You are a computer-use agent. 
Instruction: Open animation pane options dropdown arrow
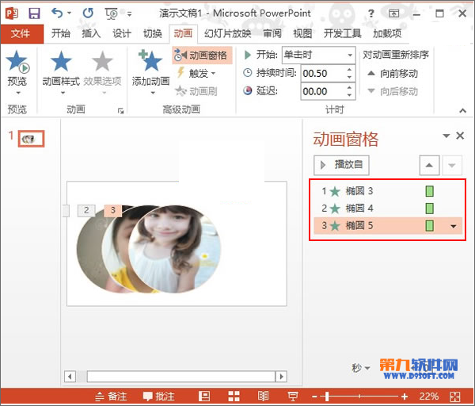tap(446, 136)
